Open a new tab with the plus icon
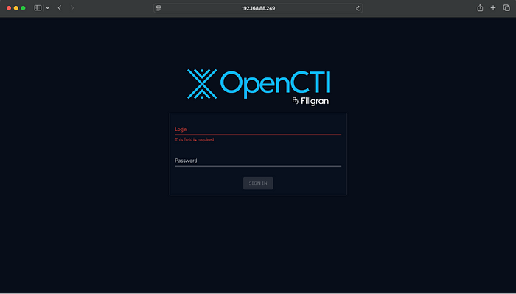Screen dimensions: 516x294 [x=493, y=8]
